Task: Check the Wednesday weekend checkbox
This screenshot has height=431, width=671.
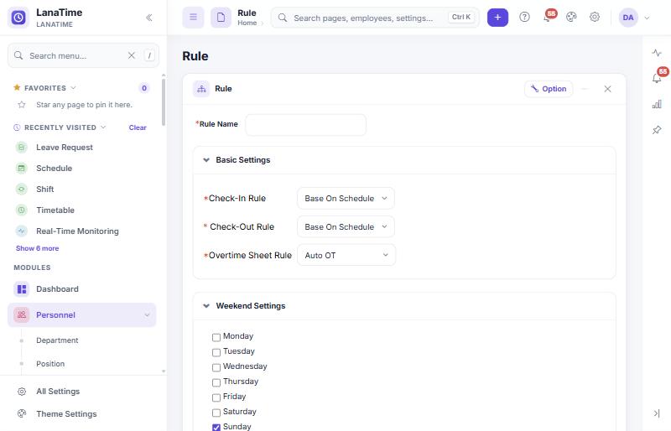Action: (x=216, y=367)
